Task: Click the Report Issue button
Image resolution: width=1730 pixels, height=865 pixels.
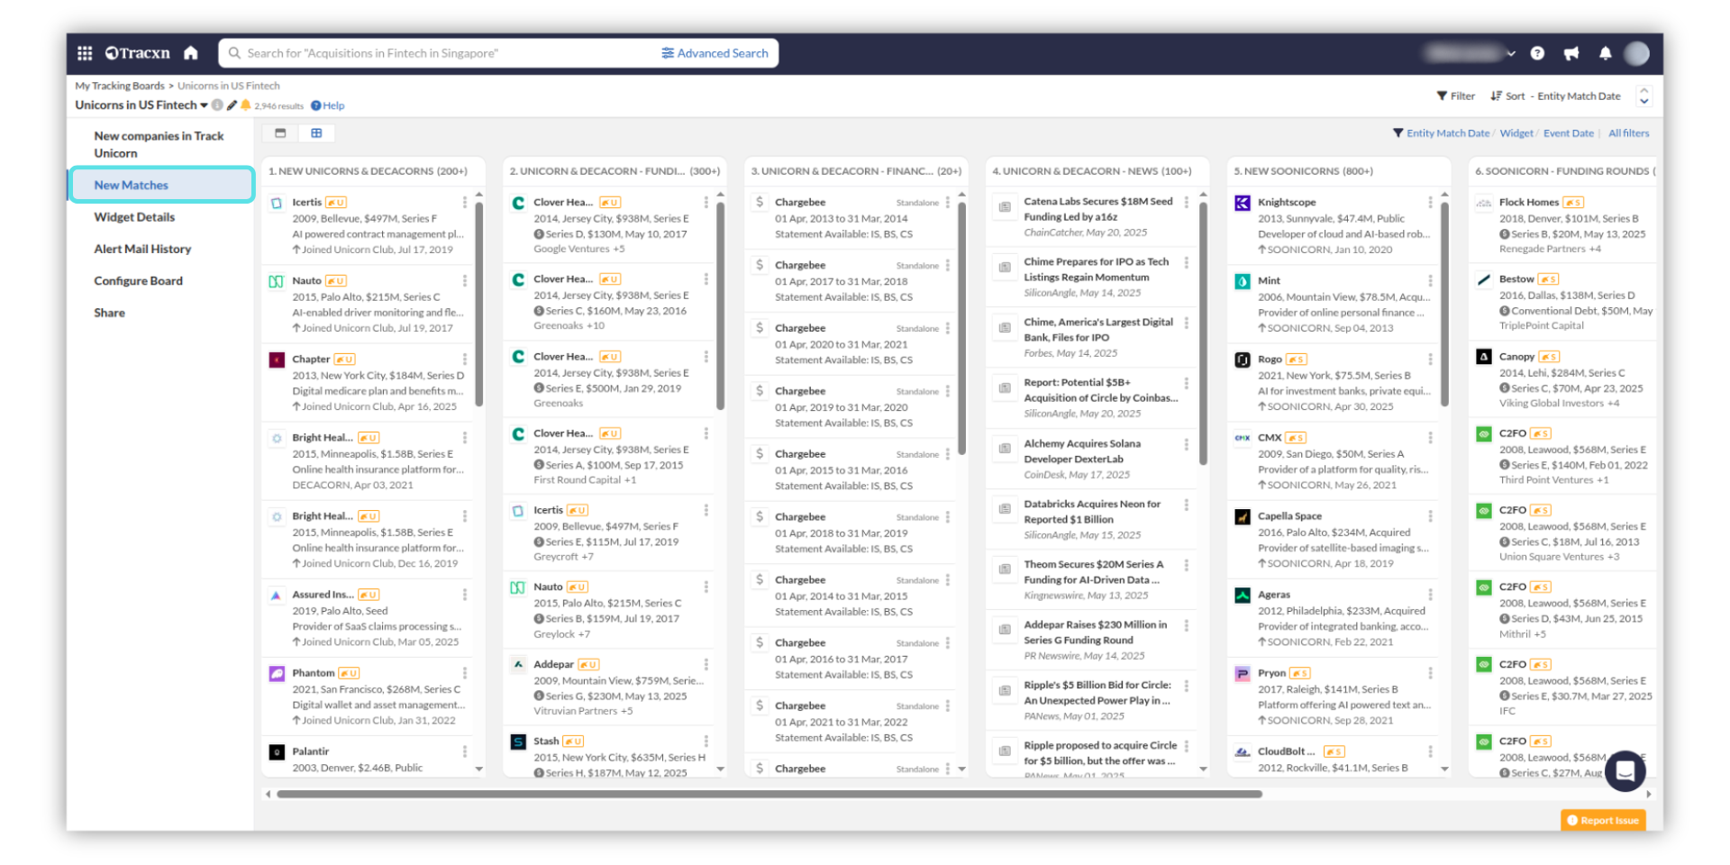Action: (x=1603, y=820)
